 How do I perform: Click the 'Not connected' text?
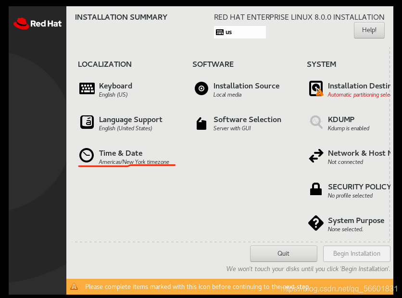tap(345, 162)
